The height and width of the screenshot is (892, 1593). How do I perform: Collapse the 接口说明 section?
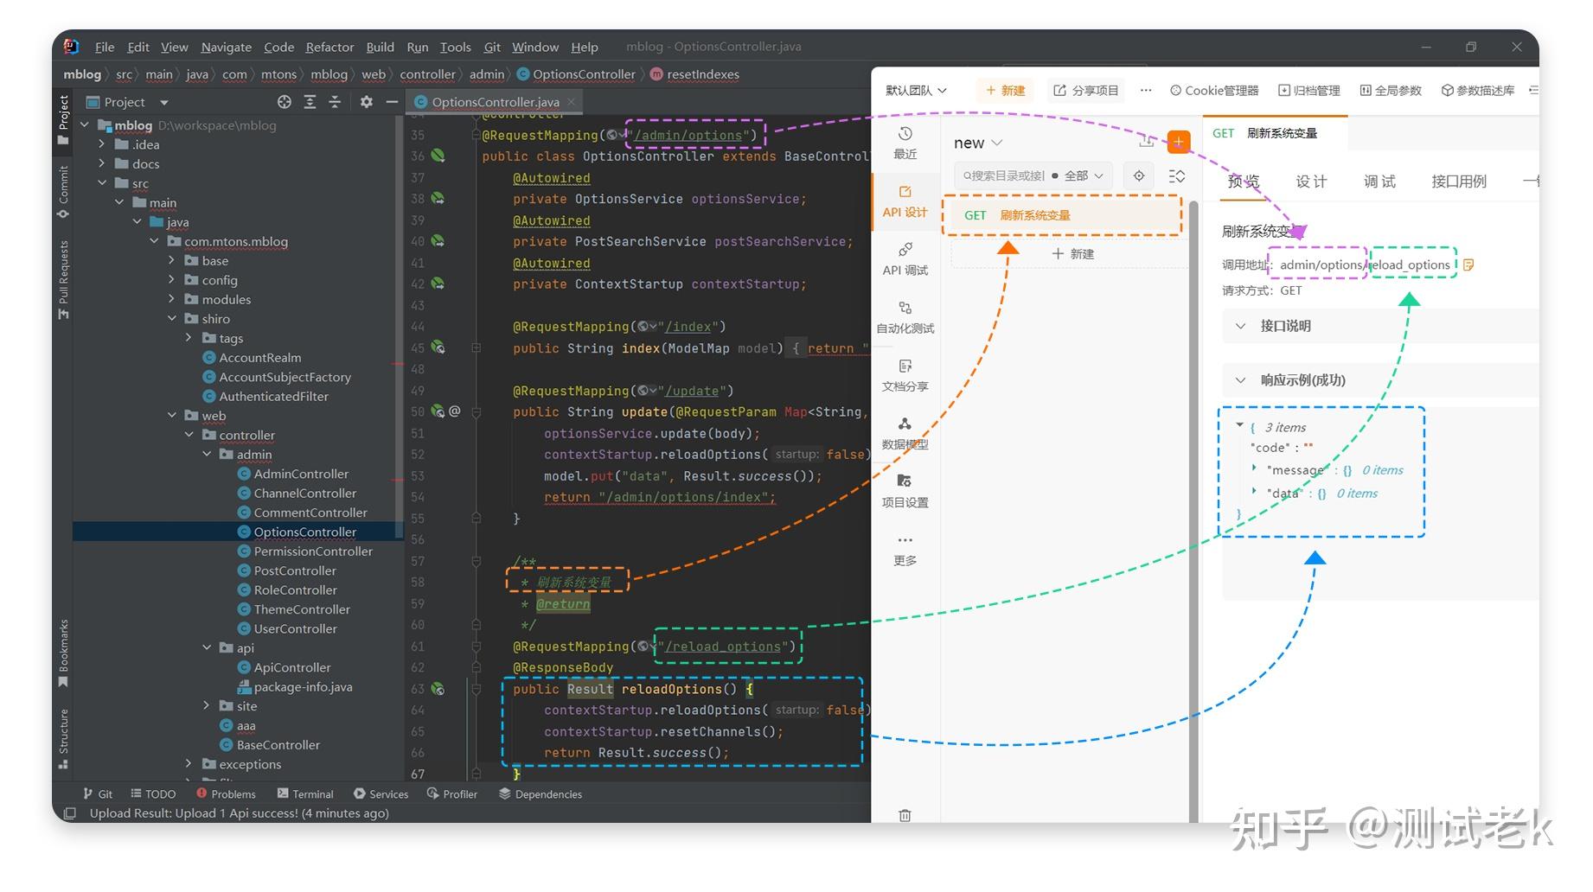pyautogui.click(x=1240, y=326)
